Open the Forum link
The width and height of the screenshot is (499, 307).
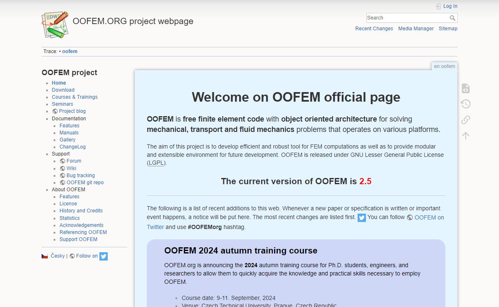point(74,161)
